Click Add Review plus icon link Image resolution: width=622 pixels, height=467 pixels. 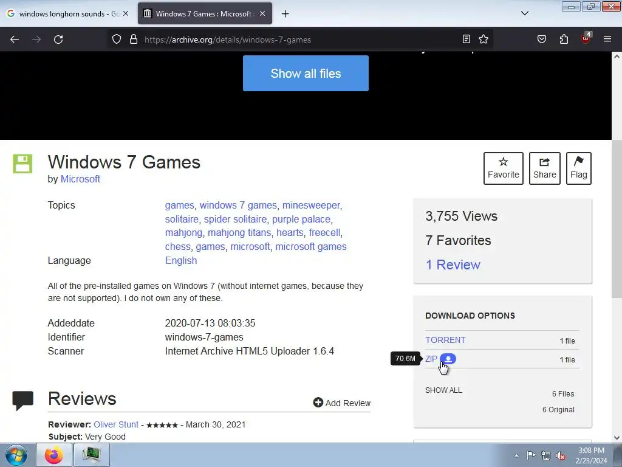point(341,403)
